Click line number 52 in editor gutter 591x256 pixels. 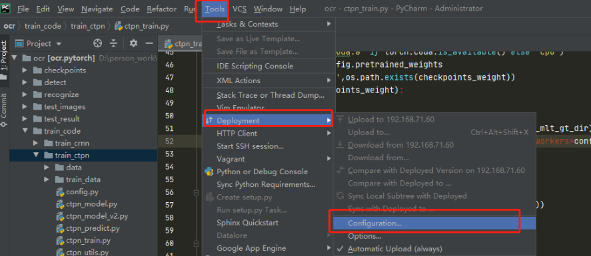point(169,142)
